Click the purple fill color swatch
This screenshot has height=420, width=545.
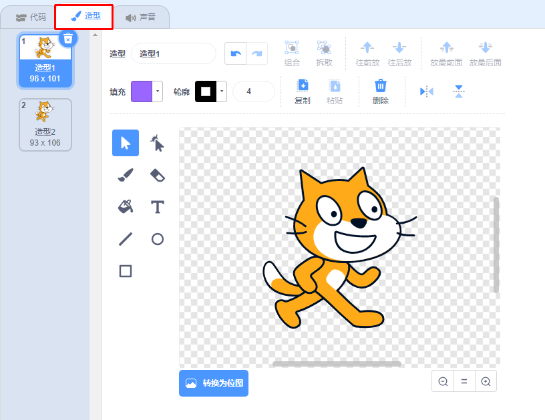[x=142, y=91]
